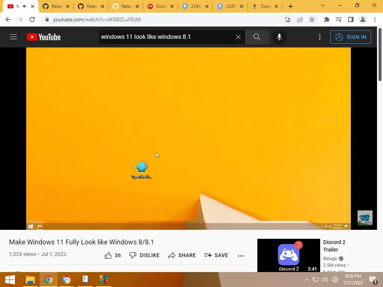Close the MEGA Download tab
Viewport: 383px width, 287px height.
[172, 7]
